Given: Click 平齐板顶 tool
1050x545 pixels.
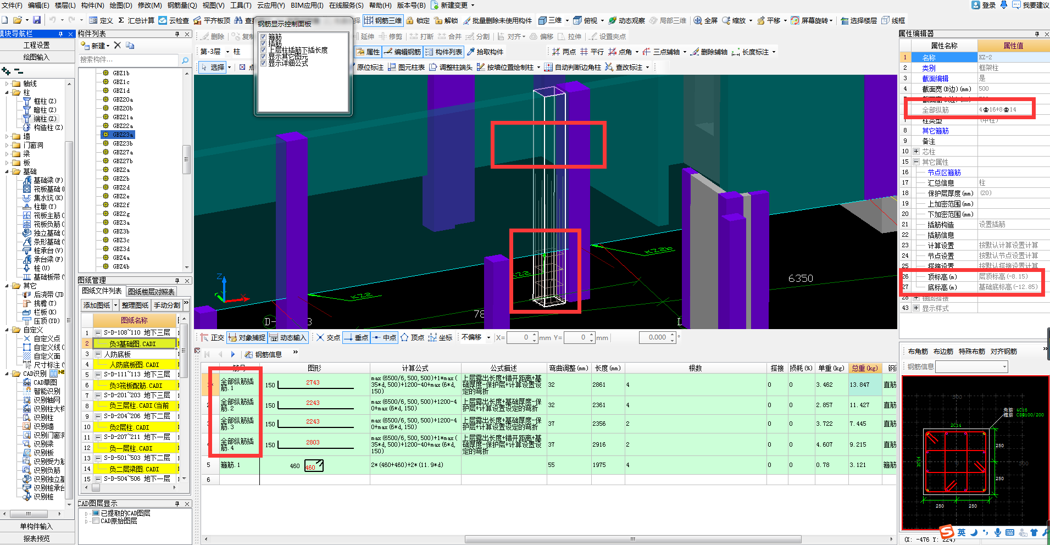Looking at the screenshot, I should 212,20.
